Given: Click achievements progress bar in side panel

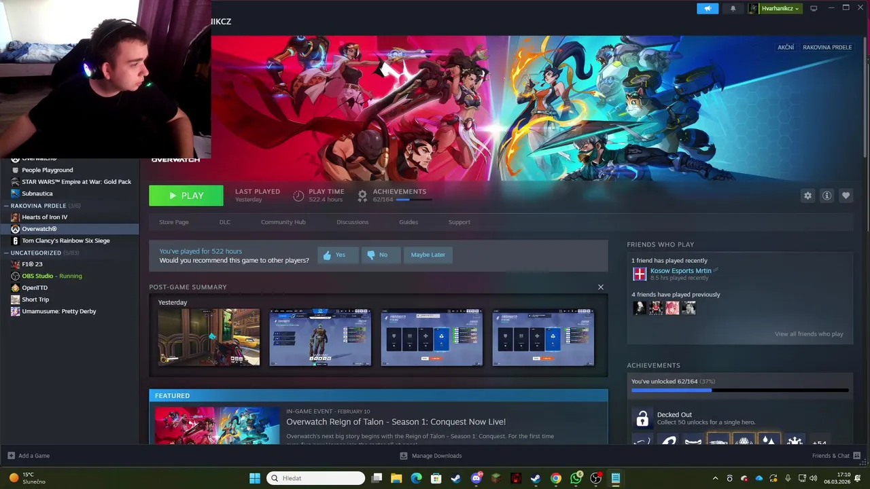Looking at the screenshot, I should point(739,391).
